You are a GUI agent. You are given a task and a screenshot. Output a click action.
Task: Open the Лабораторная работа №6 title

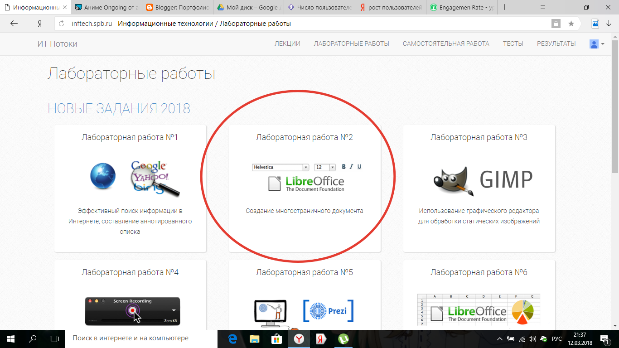point(479,272)
